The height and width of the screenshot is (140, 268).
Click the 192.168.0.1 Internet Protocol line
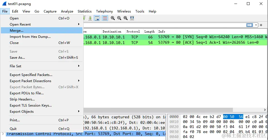click(x=125, y=128)
